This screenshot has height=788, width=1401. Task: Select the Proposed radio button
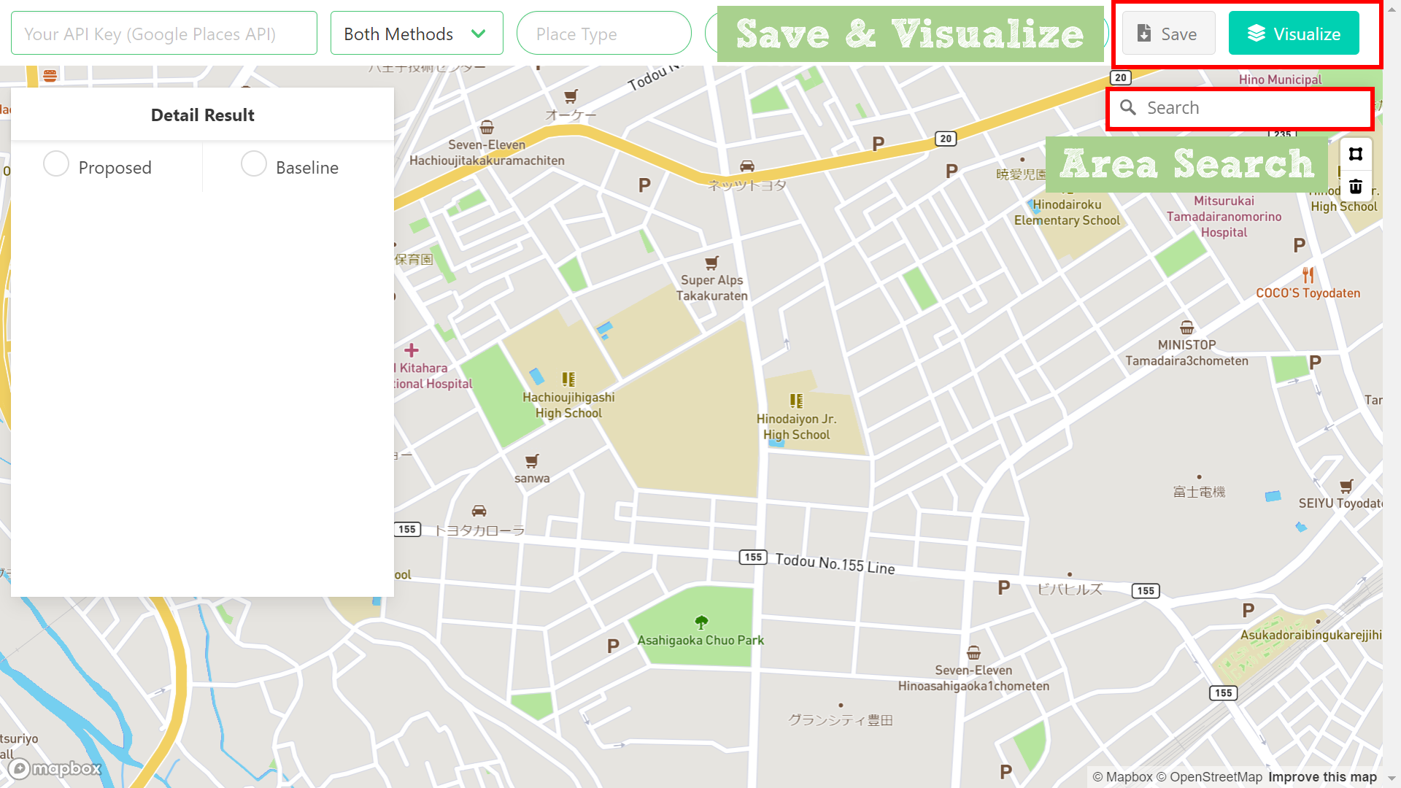pyautogui.click(x=56, y=164)
